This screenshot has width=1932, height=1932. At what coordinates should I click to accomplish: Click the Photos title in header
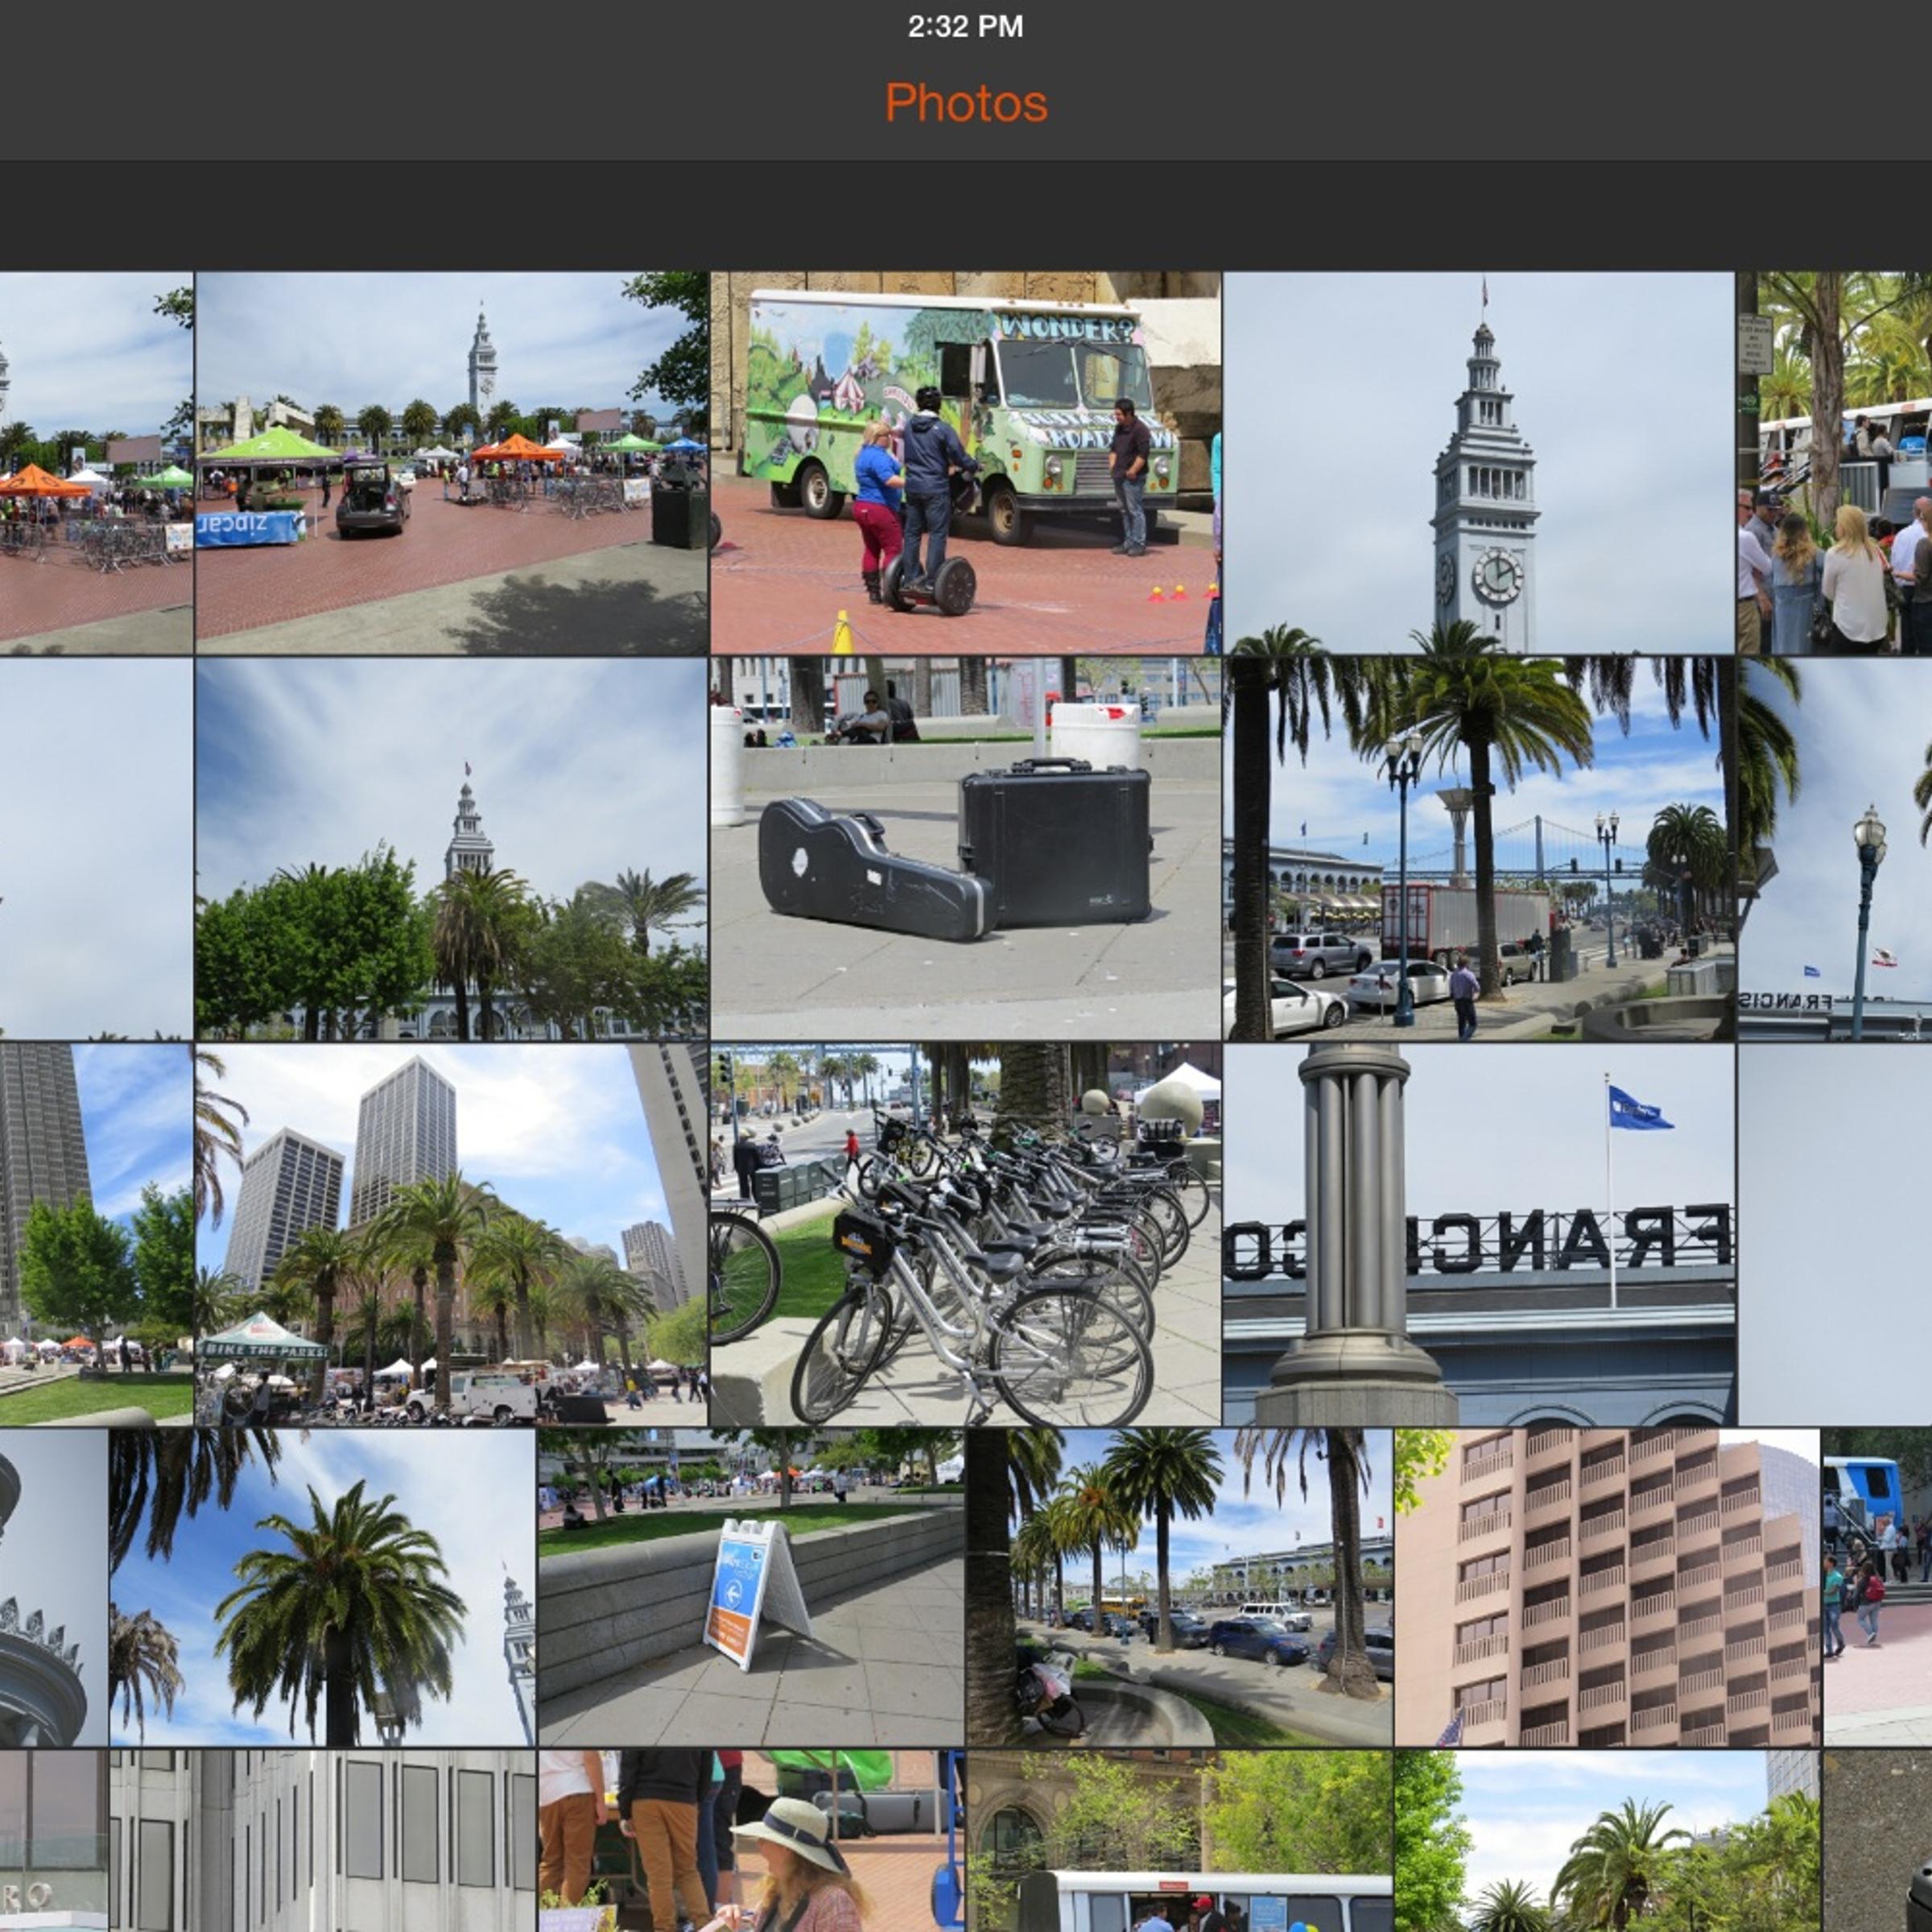pyautogui.click(x=966, y=103)
